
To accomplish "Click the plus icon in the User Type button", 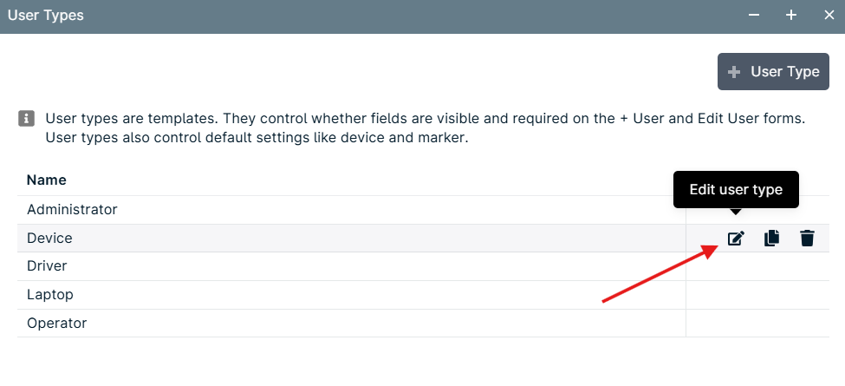I will pos(733,72).
